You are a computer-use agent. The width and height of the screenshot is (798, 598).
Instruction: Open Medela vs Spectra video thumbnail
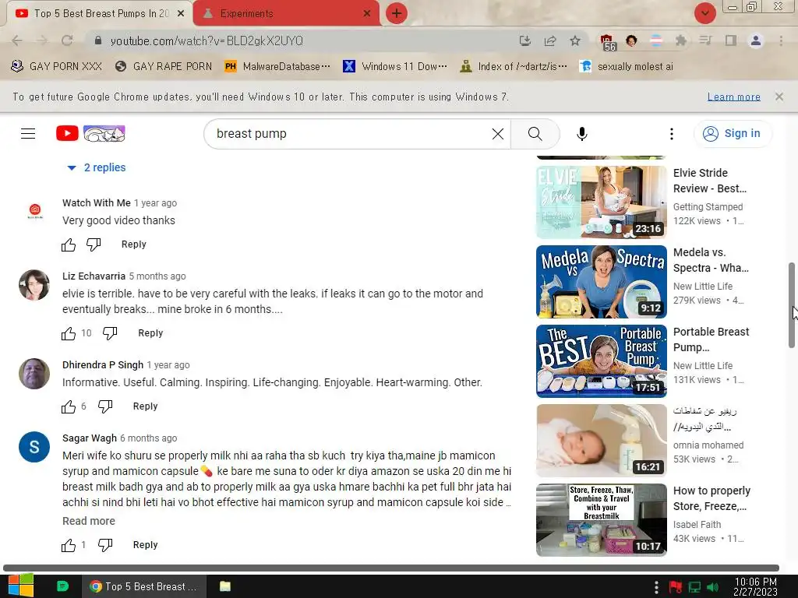[x=601, y=282]
